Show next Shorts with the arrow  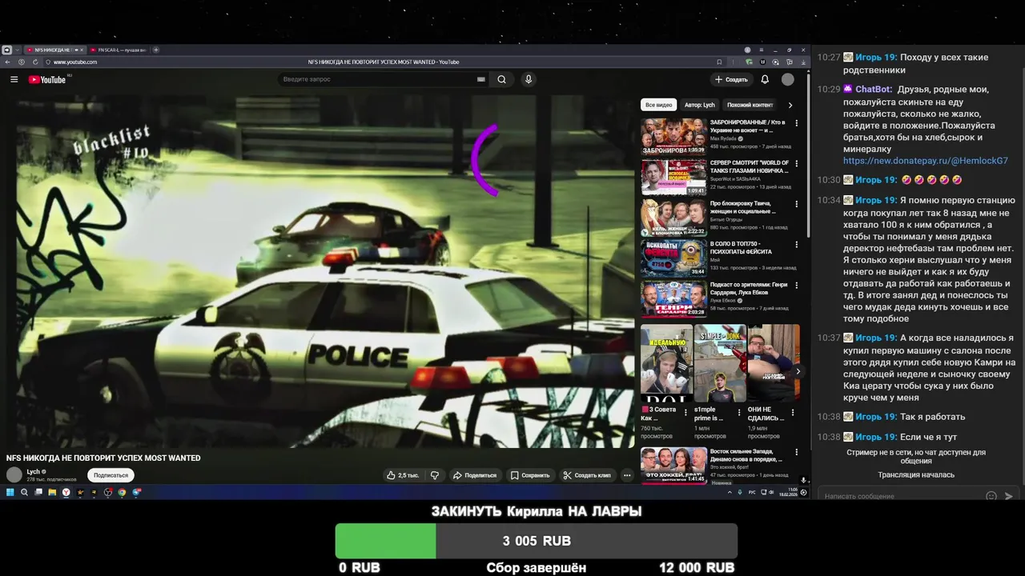(x=798, y=371)
